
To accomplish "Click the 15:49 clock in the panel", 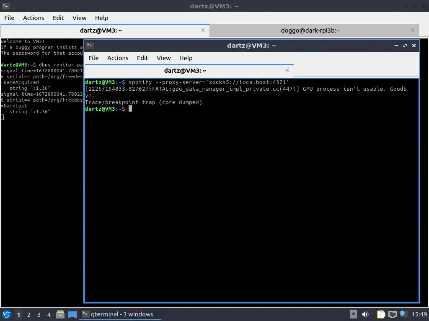I will (419, 314).
